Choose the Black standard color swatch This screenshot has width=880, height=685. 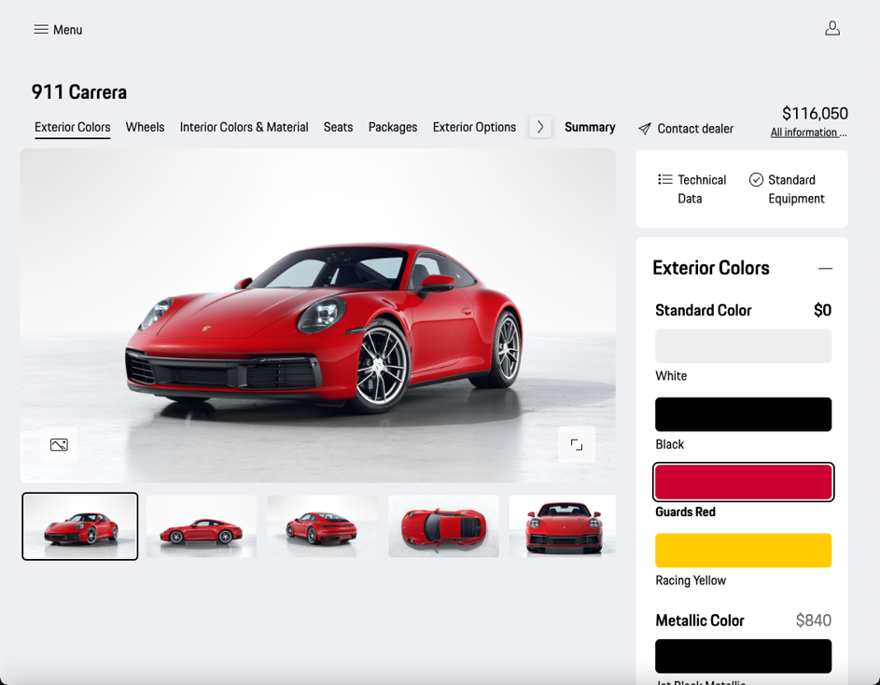[743, 414]
